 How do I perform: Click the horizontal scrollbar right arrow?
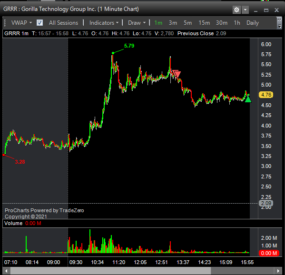click(x=278, y=271)
